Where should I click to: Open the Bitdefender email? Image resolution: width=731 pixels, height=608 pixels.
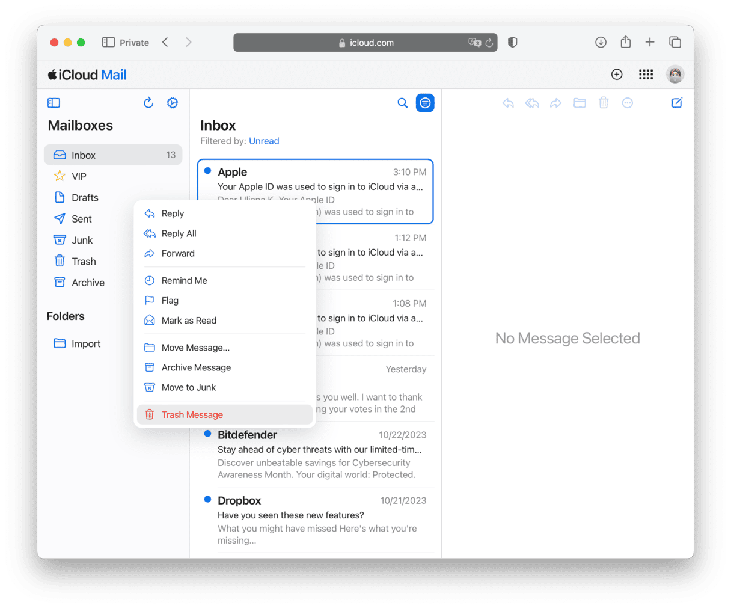[316, 454]
